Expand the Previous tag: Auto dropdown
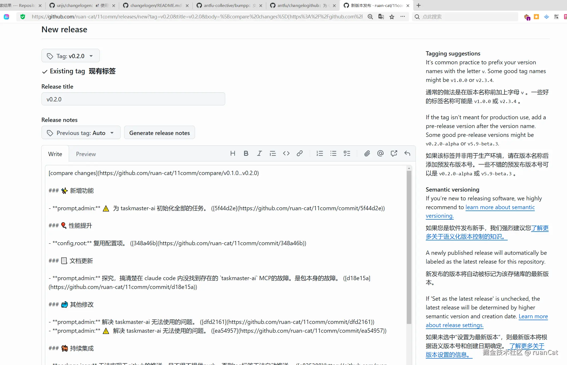The height and width of the screenshot is (365, 567). click(x=81, y=133)
